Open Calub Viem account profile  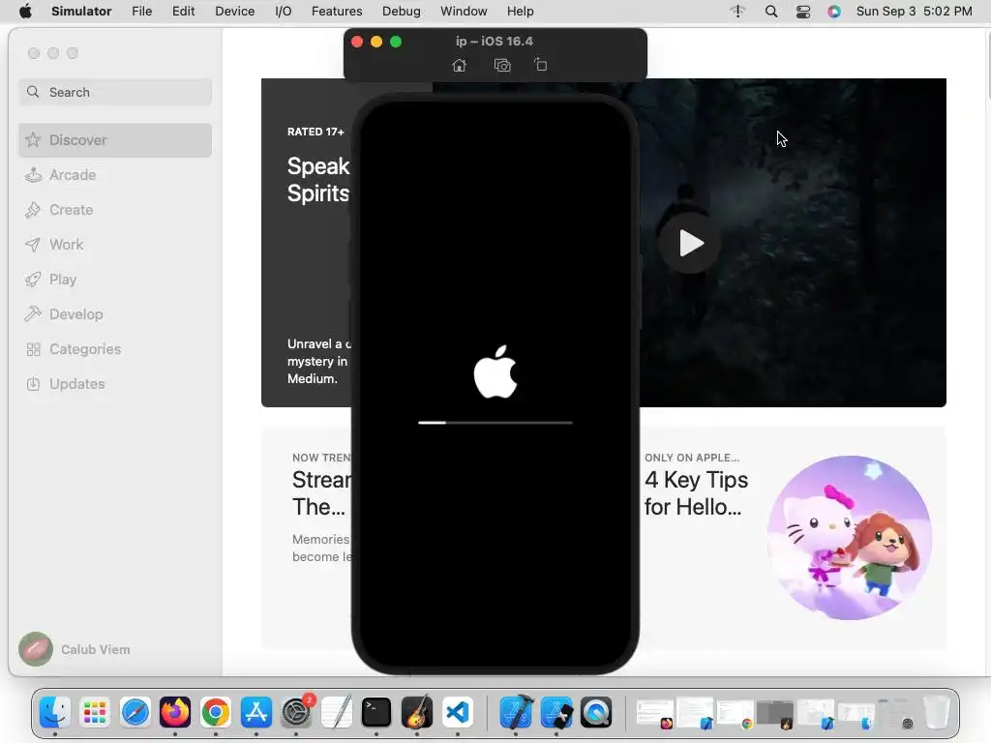75,649
